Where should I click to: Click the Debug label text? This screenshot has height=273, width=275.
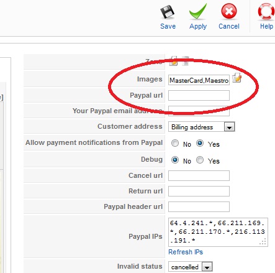(x=151, y=159)
